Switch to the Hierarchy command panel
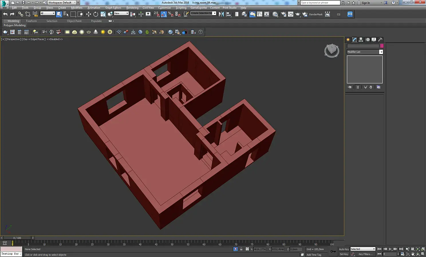 point(361,40)
